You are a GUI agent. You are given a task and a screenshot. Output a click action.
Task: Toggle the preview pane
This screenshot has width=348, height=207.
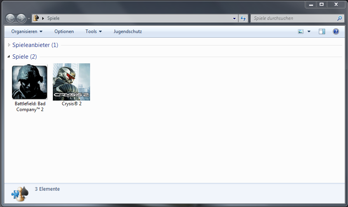(x=322, y=31)
